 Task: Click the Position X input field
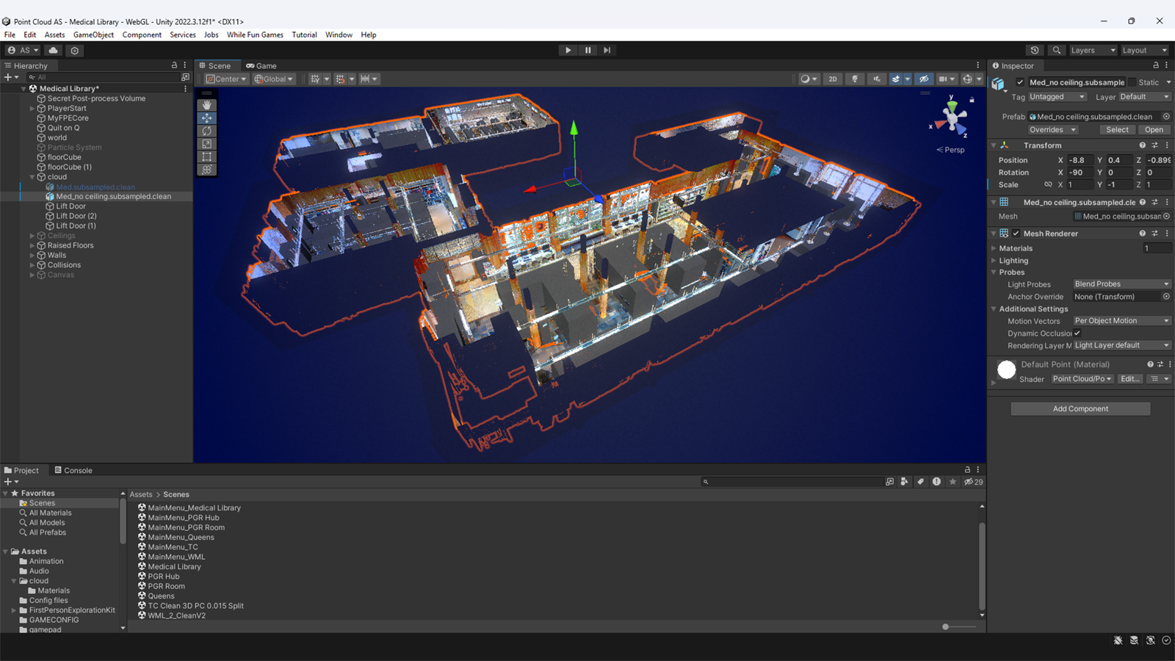[x=1080, y=160]
